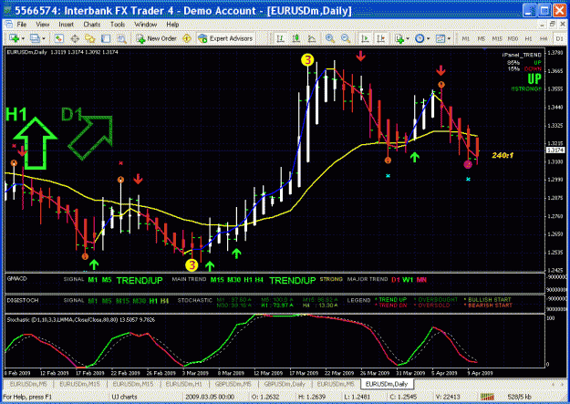Open the File menu
The height and width of the screenshot is (404, 570).
pyautogui.click(x=22, y=25)
